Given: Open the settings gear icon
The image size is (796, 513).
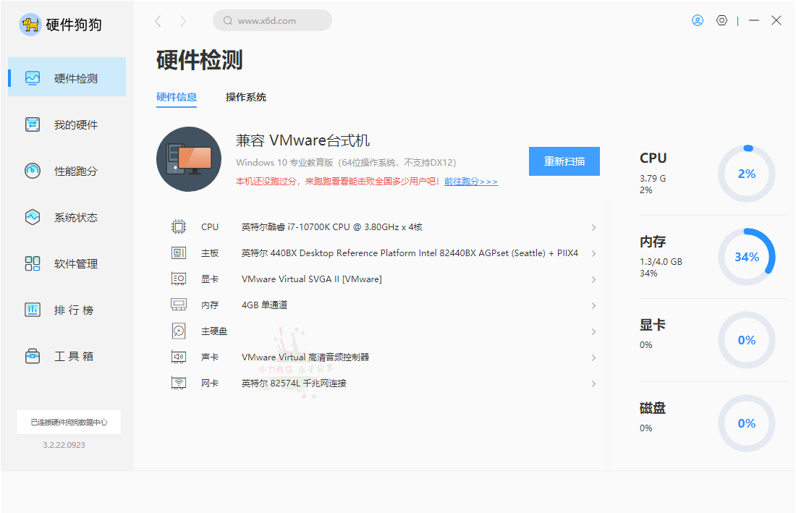Looking at the screenshot, I should tap(721, 20).
